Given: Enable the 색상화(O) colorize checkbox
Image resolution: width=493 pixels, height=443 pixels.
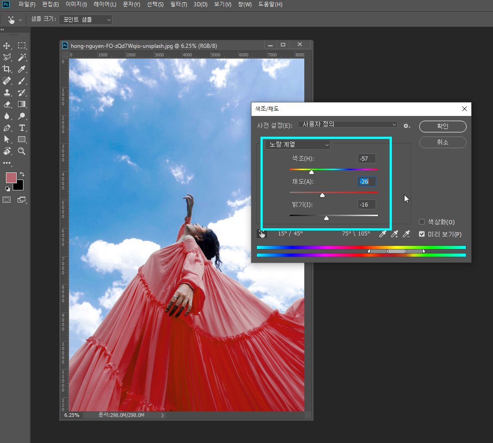Looking at the screenshot, I should pyautogui.click(x=422, y=222).
